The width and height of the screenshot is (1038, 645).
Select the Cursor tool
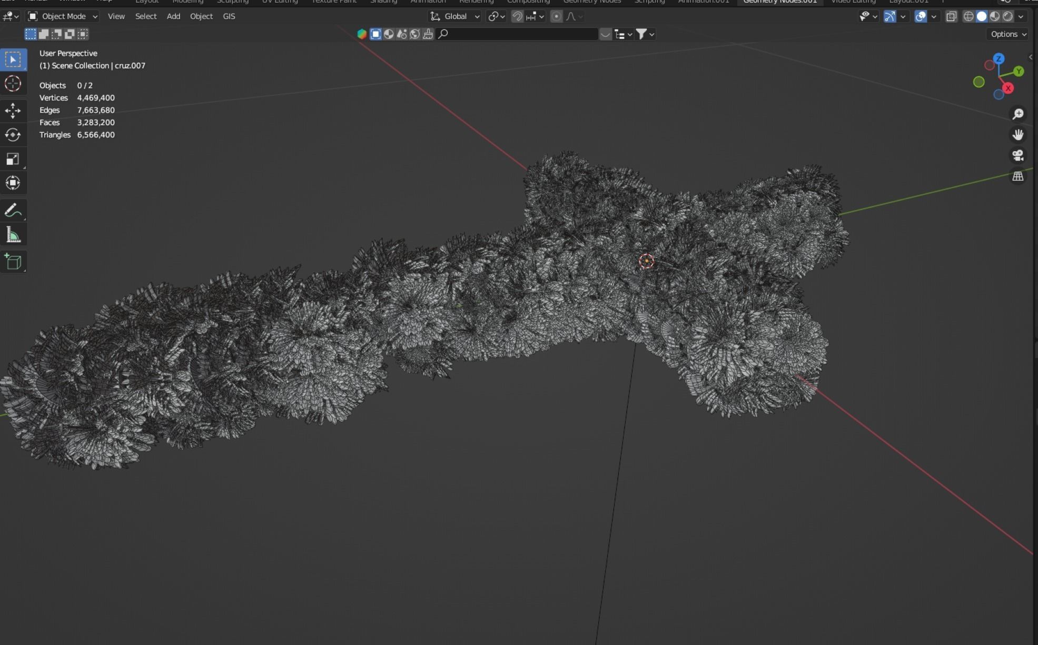13,84
